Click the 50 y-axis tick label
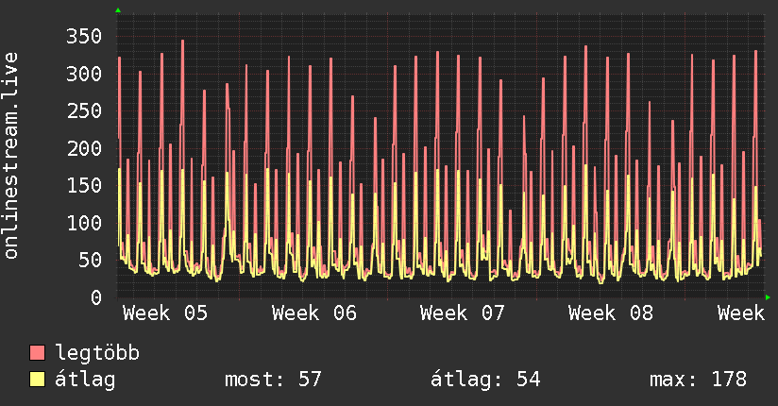This screenshot has height=406, width=778. click(x=90, y=260)
